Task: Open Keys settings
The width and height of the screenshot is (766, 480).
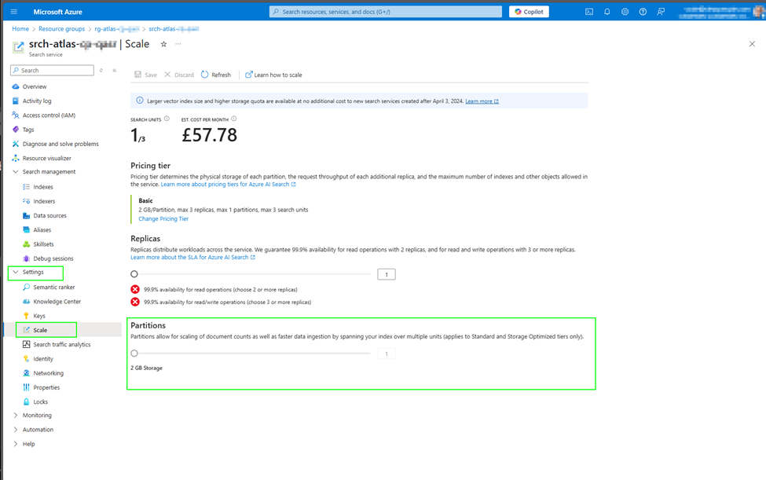Action: click(39, 316)
